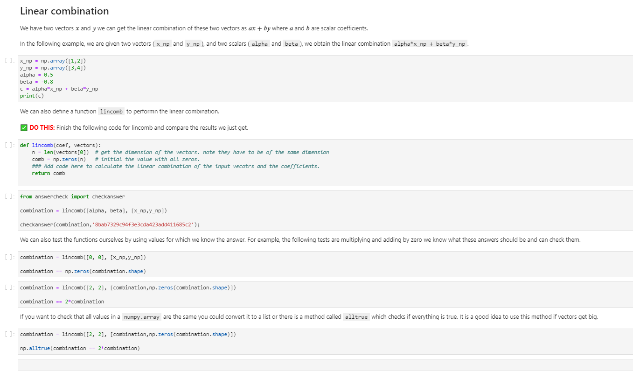Click the first code cell prompt bracket

tap(8, 60)
